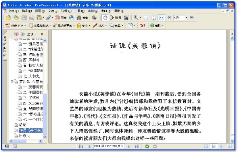Click the email folder icon beside Open
The height and width of the screenshot is (153, 238).
[x=16, y=18]
